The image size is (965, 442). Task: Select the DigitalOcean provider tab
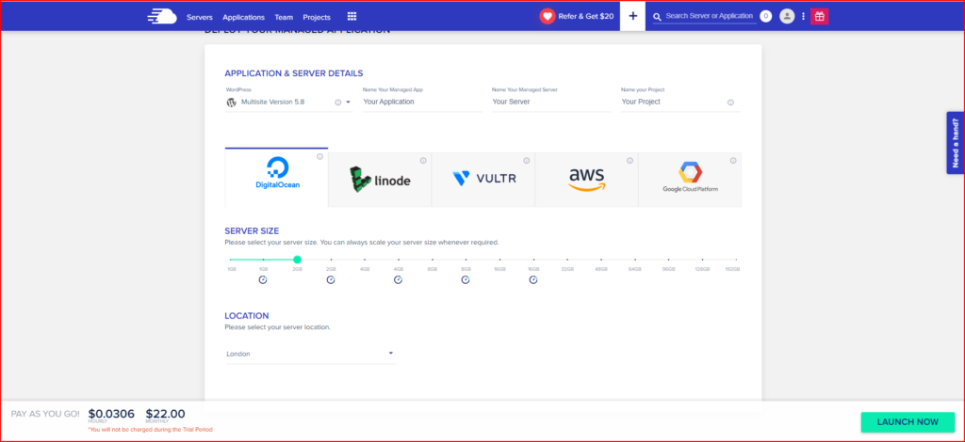pos(276,177)
